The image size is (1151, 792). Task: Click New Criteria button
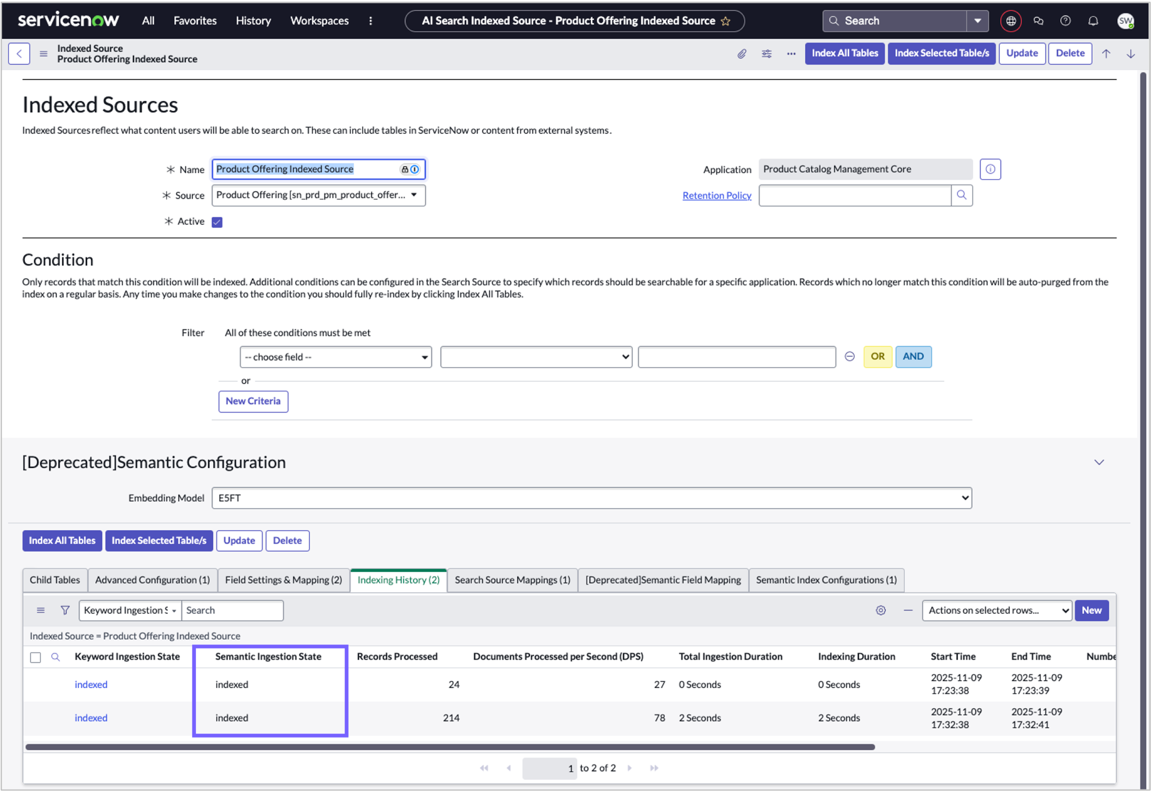click(x=253, y=402)
